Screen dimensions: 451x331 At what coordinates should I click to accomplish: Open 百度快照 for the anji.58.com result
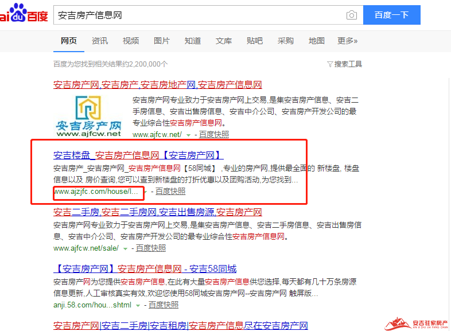164,305
